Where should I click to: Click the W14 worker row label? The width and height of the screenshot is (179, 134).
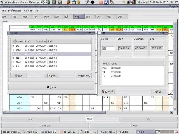[x=19, y=103]
